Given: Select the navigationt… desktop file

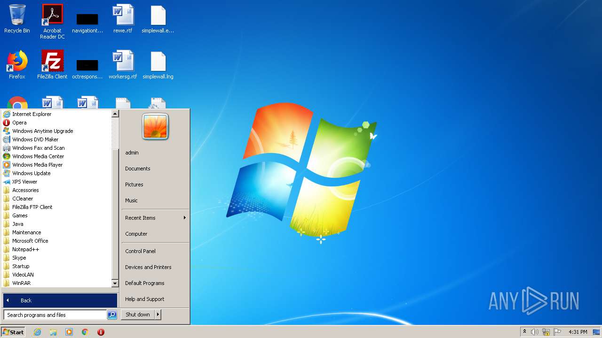Looking at the screenshot, I should point(87,23).
